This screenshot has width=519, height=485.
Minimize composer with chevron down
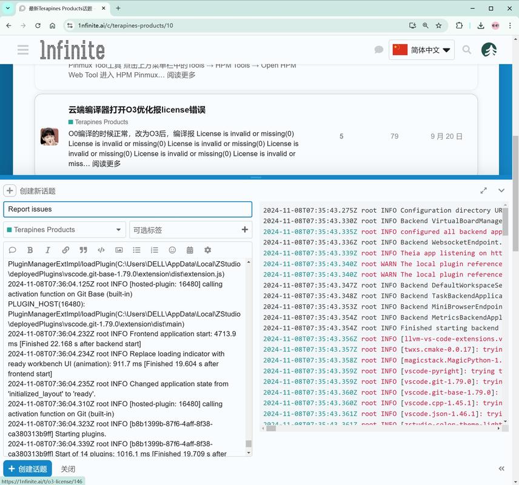click(x=501, y=191)
